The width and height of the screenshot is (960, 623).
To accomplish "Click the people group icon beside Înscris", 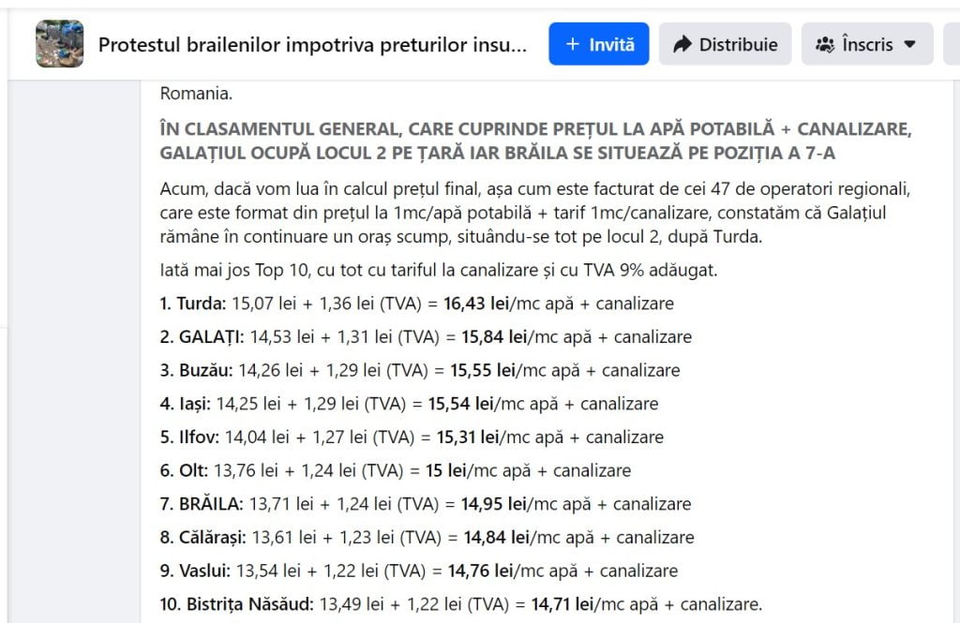I will pos(825,45).
